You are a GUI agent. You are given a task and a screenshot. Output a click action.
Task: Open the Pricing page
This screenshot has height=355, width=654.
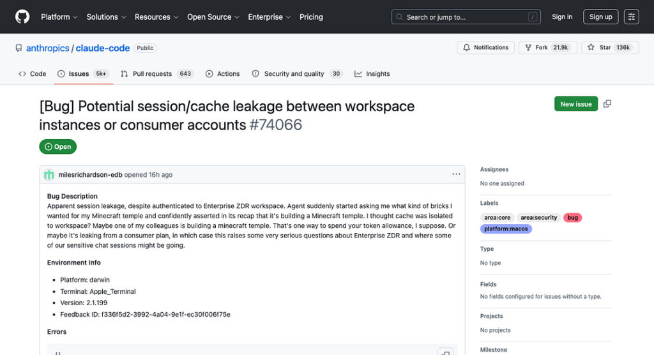click(311, 17)
